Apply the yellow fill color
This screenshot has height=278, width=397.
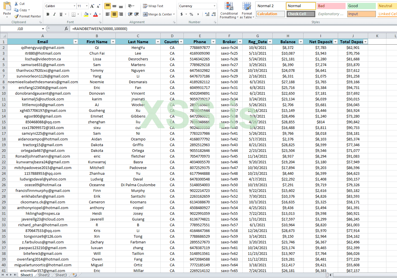pos(86,14)
